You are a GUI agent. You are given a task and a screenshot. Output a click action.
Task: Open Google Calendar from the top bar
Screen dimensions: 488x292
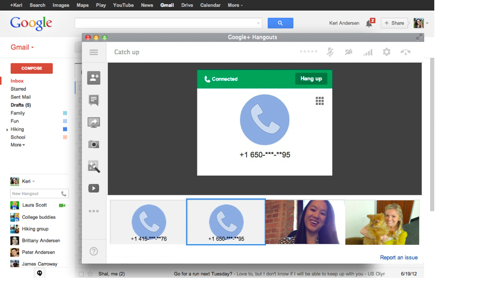[210, 5]
